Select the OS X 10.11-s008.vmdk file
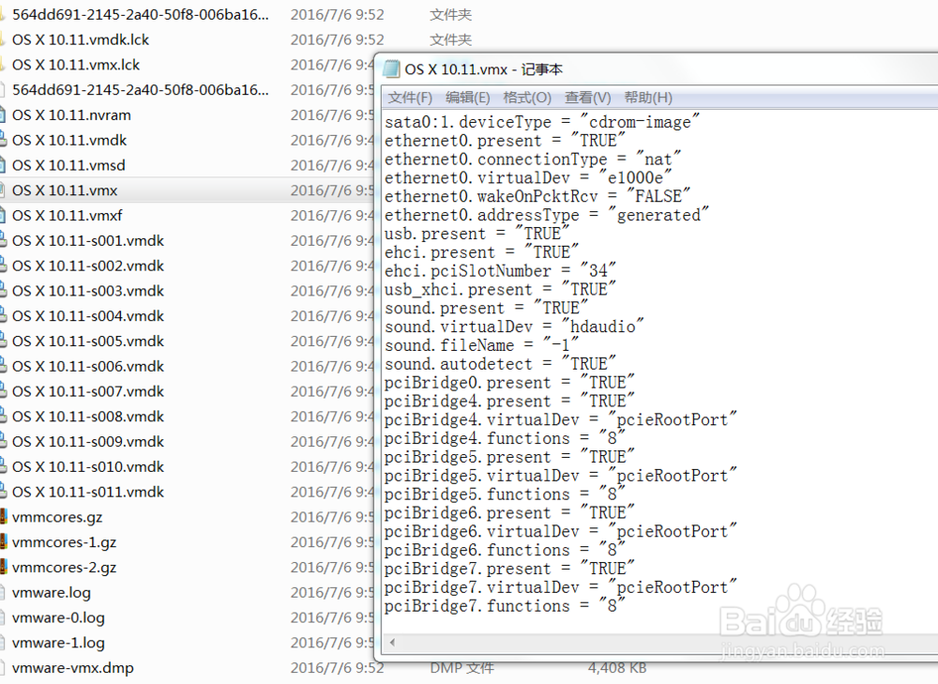Viewport: 938px width, 684px height. [88, 417]
